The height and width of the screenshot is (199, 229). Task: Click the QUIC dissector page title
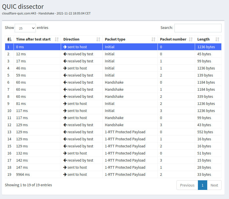pos(23,7)
